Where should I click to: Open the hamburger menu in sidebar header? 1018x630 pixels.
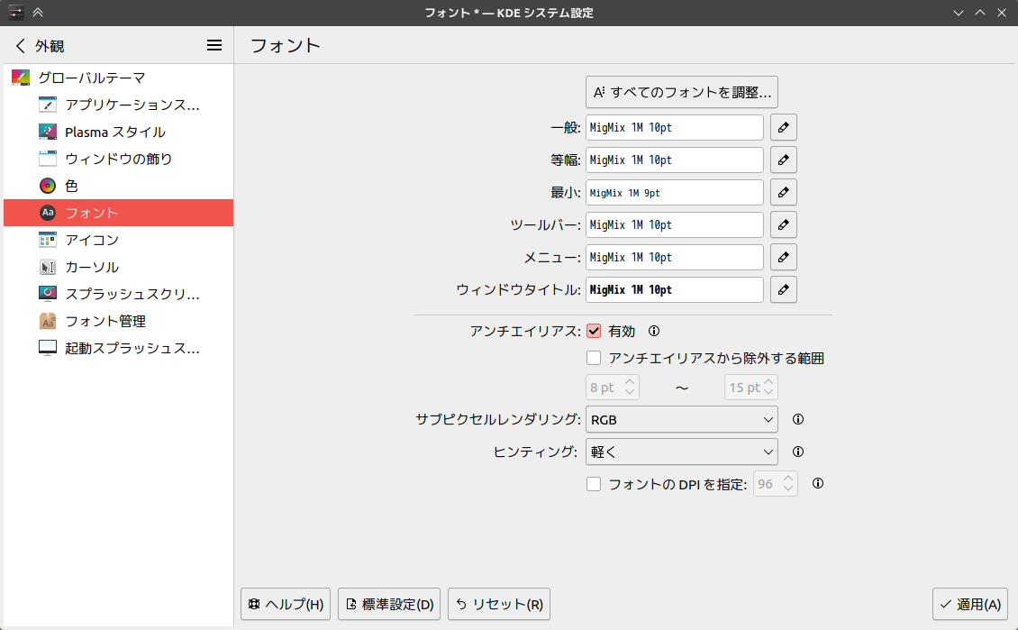[214, 45]
